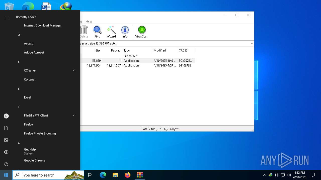Open Task View on the taskbar
The height and width of the screenshot is (180, 321).
[90, 175]
